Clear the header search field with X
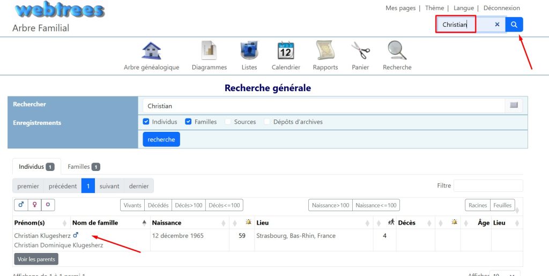The width and height of the screenshot is (549, 276). point(497,25)
